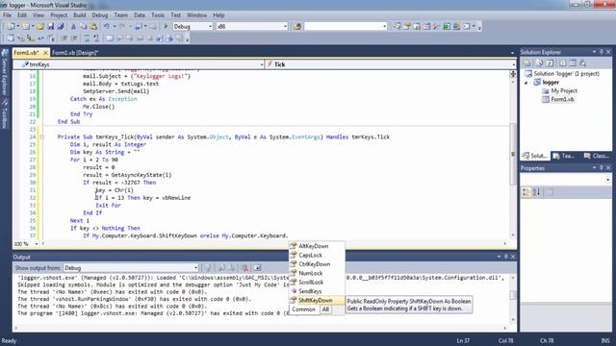616x346 pixels.
Task: Open the Server Explorer side tab
Action: click(x=5, y=73)
